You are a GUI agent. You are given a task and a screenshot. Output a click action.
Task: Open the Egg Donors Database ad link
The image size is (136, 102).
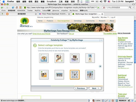pos(123,39)
